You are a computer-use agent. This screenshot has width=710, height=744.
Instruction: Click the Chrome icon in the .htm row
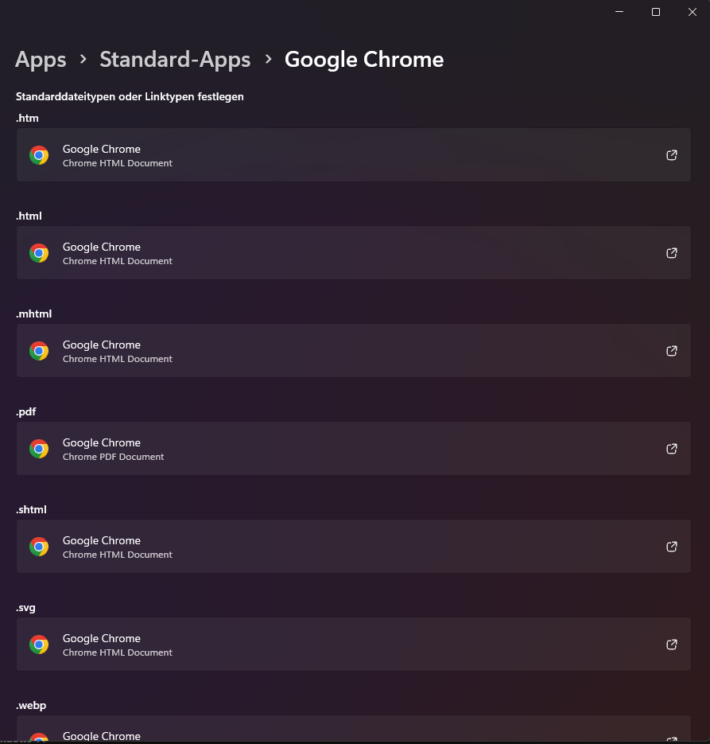[x=39, y=155]
